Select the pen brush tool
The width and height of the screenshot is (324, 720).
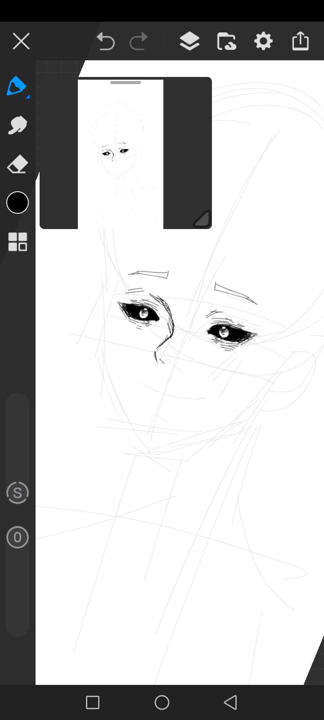tap(16, 86)
